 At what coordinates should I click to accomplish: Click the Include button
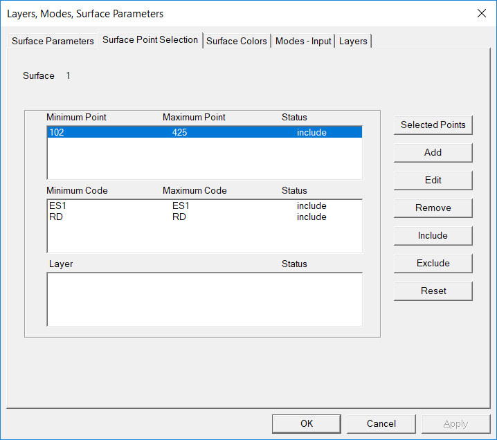tap(433, 236)
